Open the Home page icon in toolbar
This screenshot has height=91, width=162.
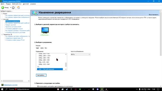click(18, 8)
